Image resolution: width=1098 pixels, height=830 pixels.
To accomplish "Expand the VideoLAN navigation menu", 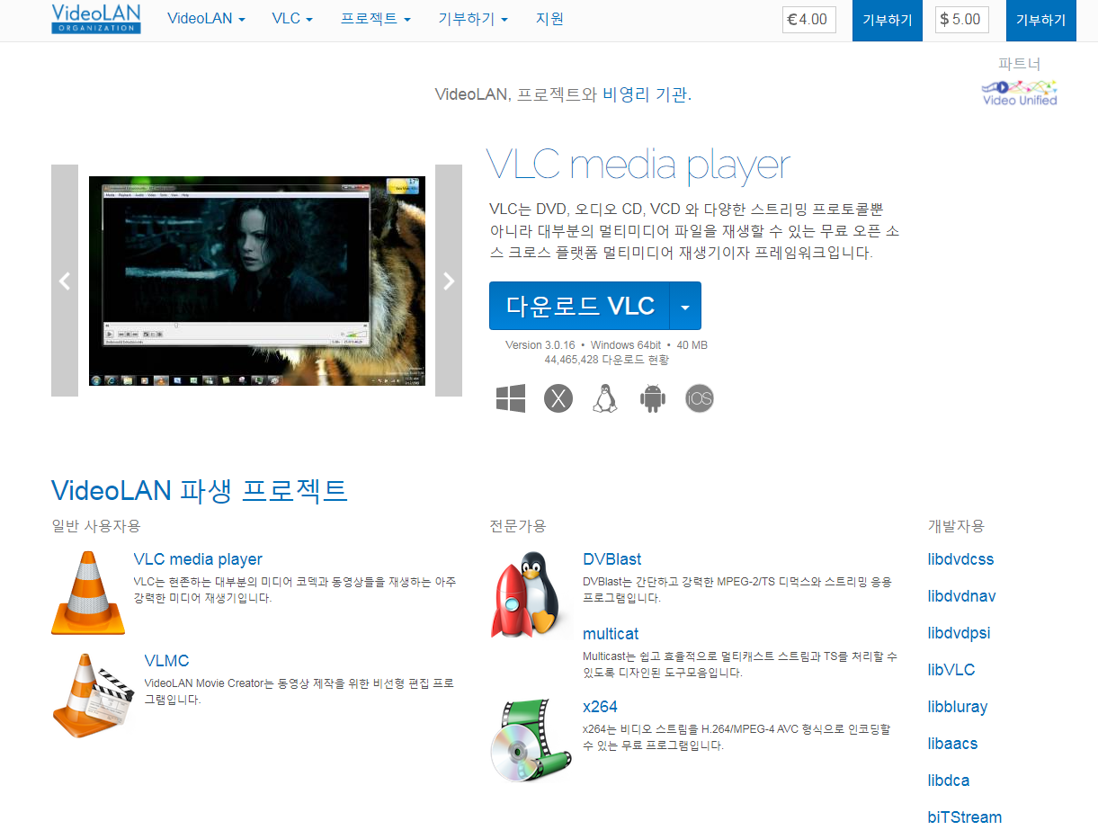I will coord(206,19).
